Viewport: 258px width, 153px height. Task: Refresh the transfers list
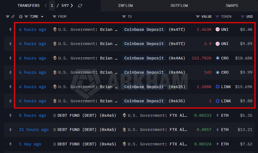[80, 5]
